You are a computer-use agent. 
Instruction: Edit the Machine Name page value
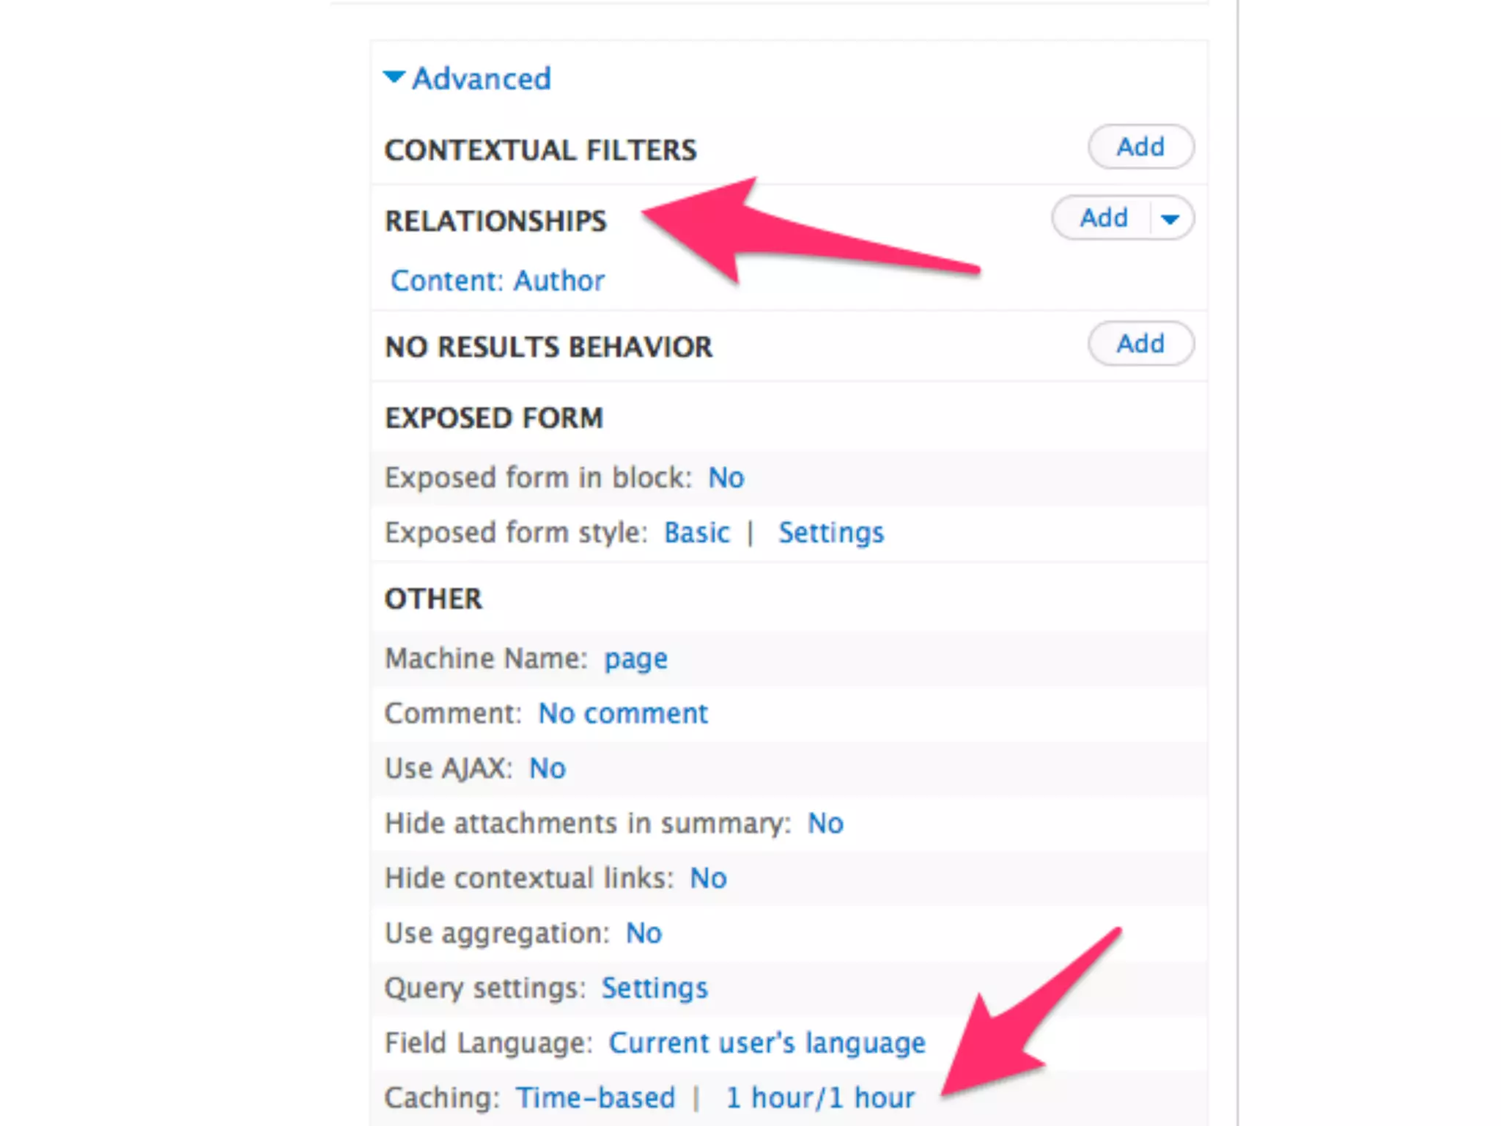tap(635, 659)
